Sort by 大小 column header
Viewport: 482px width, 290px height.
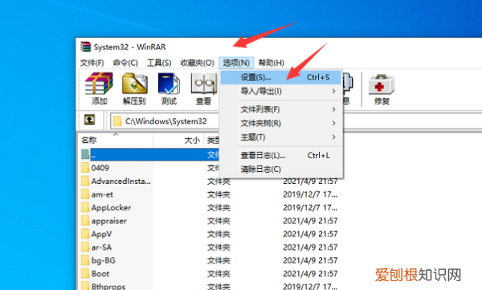[178, 141]
